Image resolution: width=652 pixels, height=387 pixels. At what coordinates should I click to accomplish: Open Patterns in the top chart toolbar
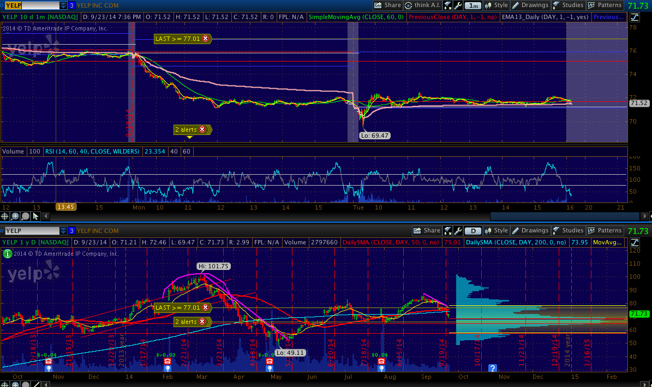click(605, 5)
